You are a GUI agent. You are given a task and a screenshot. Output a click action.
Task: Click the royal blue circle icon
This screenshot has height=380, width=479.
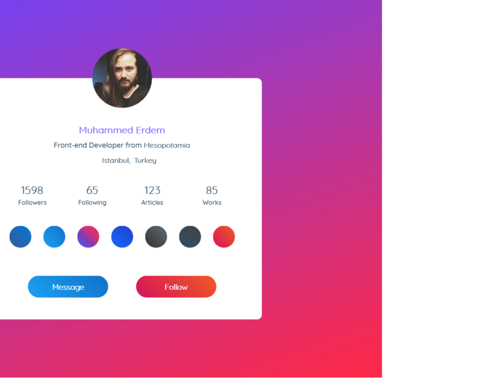(x=122, y=237)
